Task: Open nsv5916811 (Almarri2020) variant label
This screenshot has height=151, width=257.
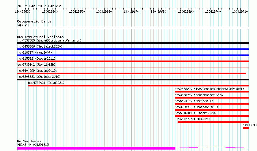Action: click(x=195, y=113)
